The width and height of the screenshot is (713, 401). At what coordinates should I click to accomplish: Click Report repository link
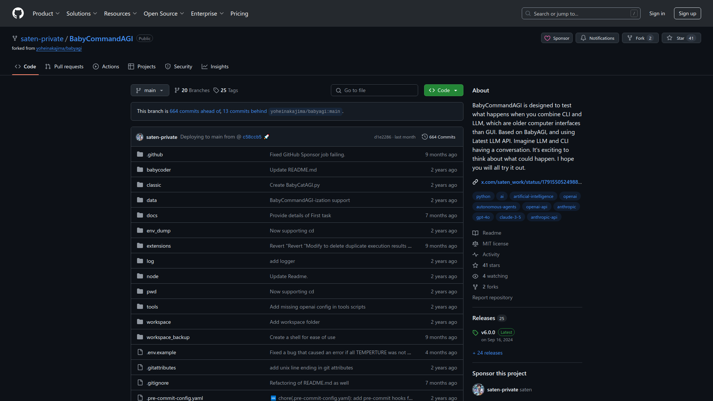pyautogui.click(x=492, y=297)
